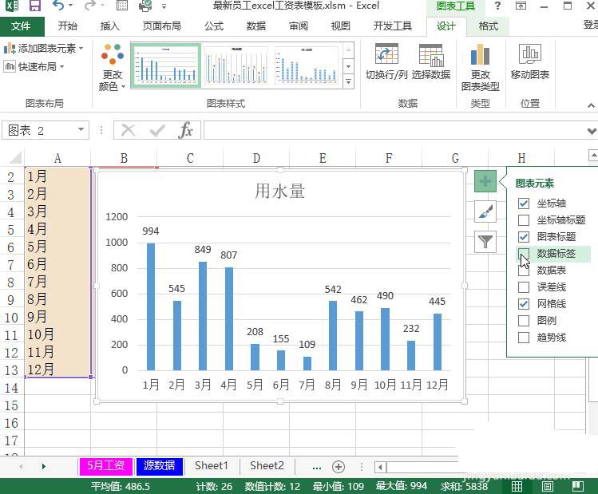The width and height of the screenshot is (598, 494).
Task: Open the 源数据 sheet tab
Action: 159,465
